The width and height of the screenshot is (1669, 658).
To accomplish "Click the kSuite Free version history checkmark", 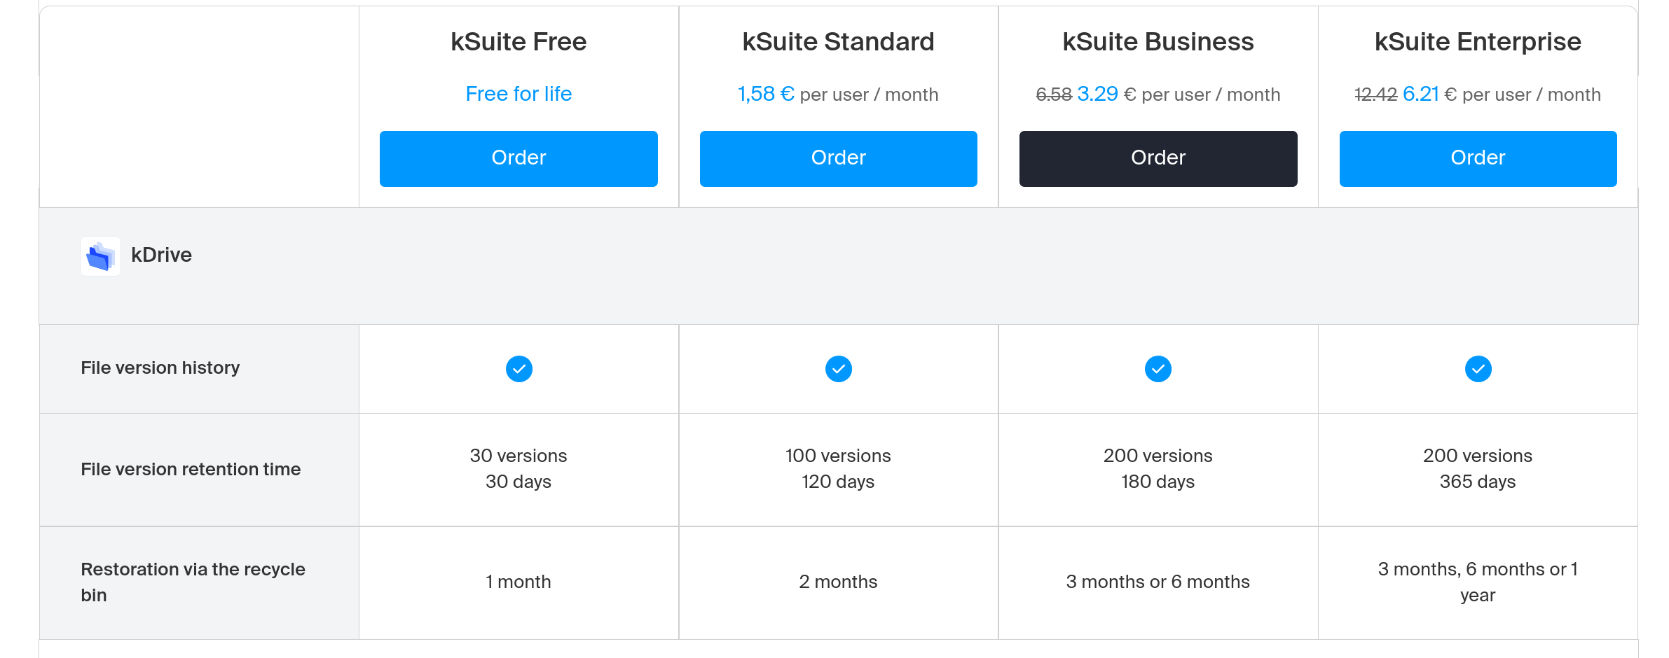I will (518, 369).
